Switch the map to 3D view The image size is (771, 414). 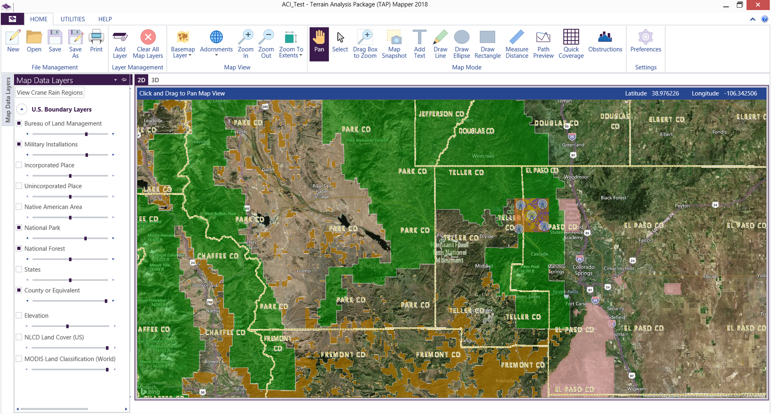(155, 80)
